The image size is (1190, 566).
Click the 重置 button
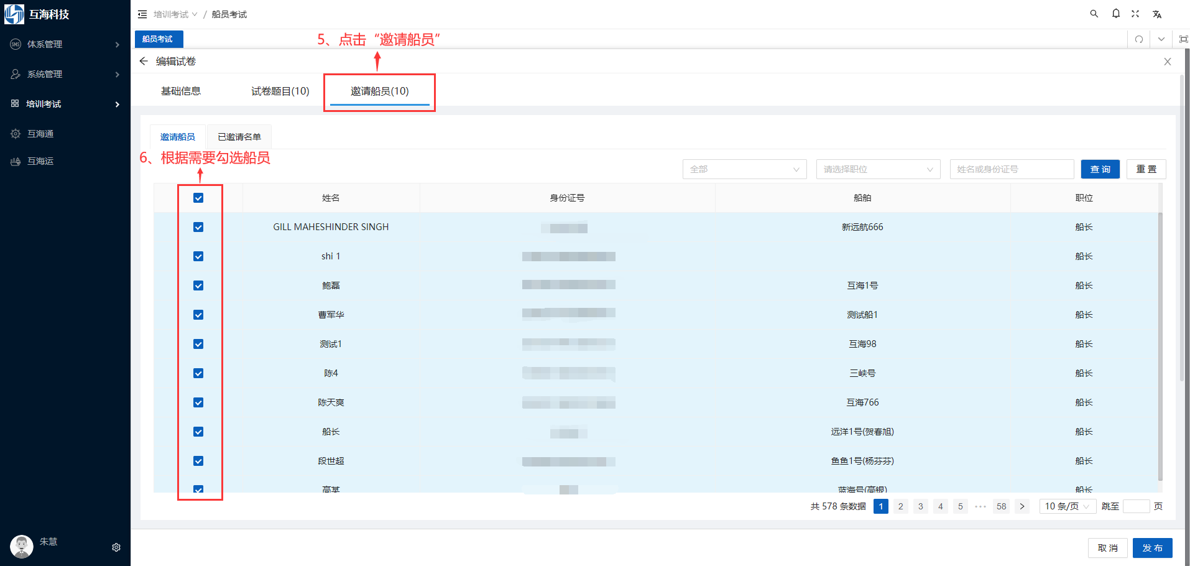pyautogui.click(x=1146, y=169)
